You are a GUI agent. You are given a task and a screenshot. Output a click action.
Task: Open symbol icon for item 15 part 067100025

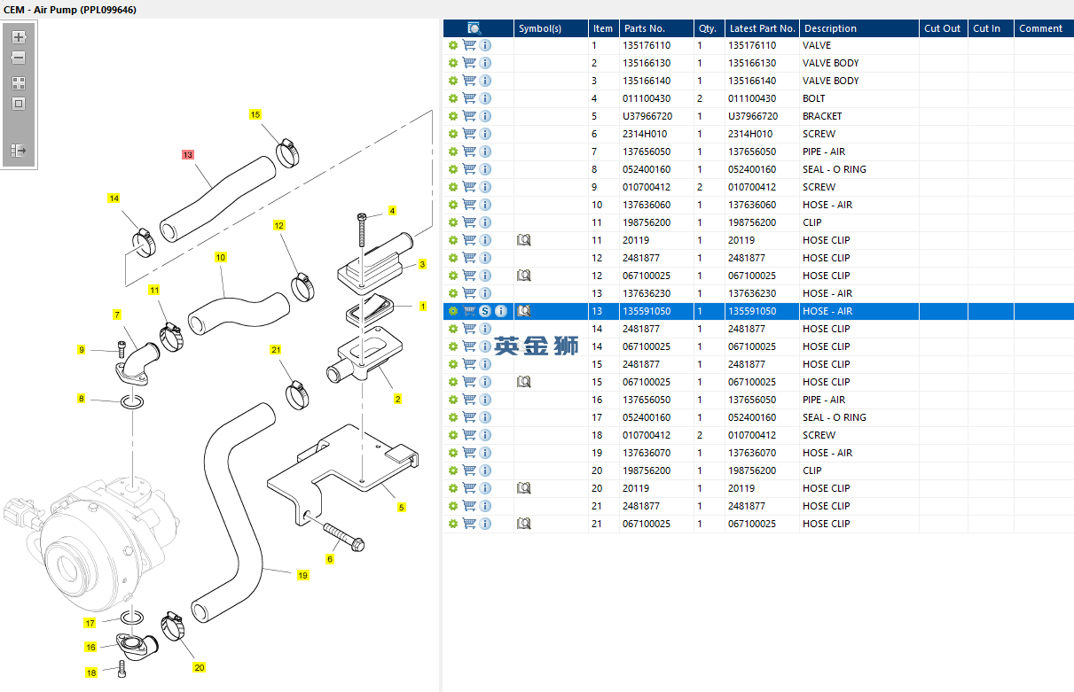pos(523,382)
